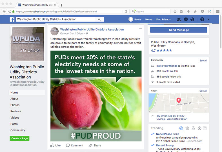Click the Boots profile name

coord(137,19)
